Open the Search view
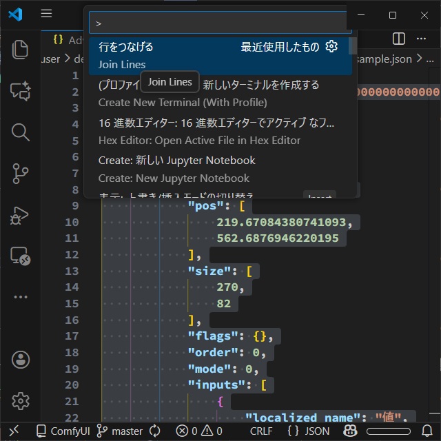 (21, 132)
